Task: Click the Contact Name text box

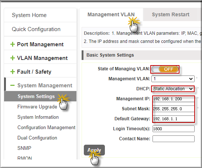Action: [174, 139]
